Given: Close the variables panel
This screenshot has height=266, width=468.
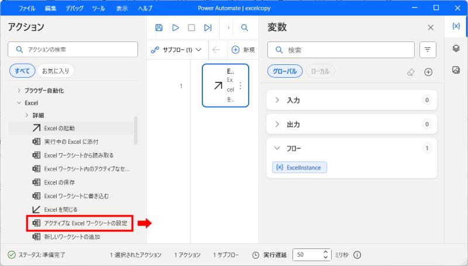Looking at the screenshot, I should 431,27.
